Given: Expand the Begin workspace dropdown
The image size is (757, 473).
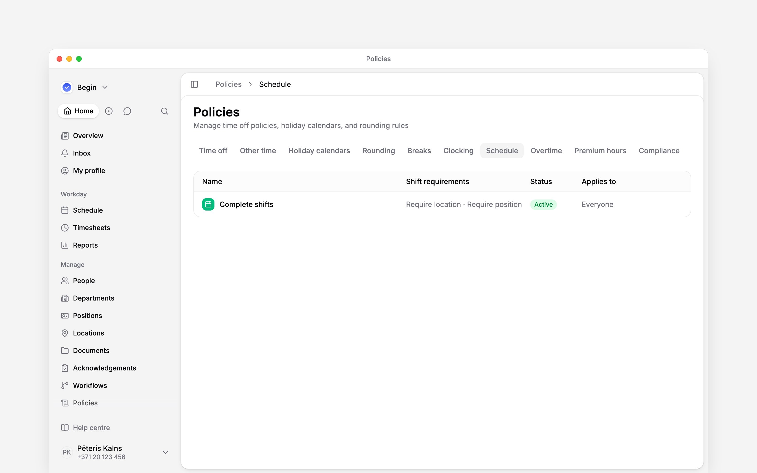Looking at the screenshot, I should pyautogui.click(x=105, y=88).
